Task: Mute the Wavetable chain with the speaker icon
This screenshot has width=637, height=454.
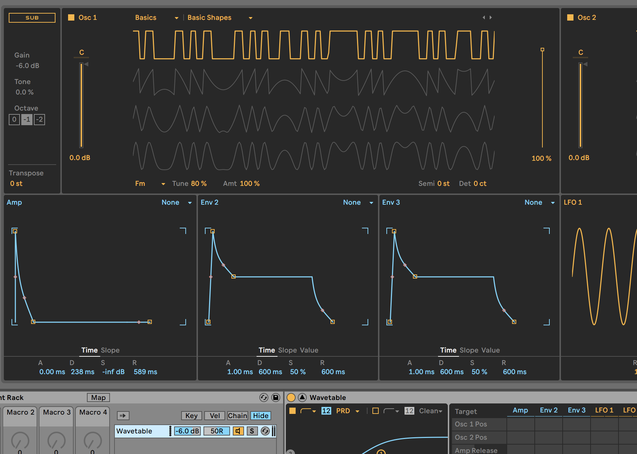Action: (238, 431)
